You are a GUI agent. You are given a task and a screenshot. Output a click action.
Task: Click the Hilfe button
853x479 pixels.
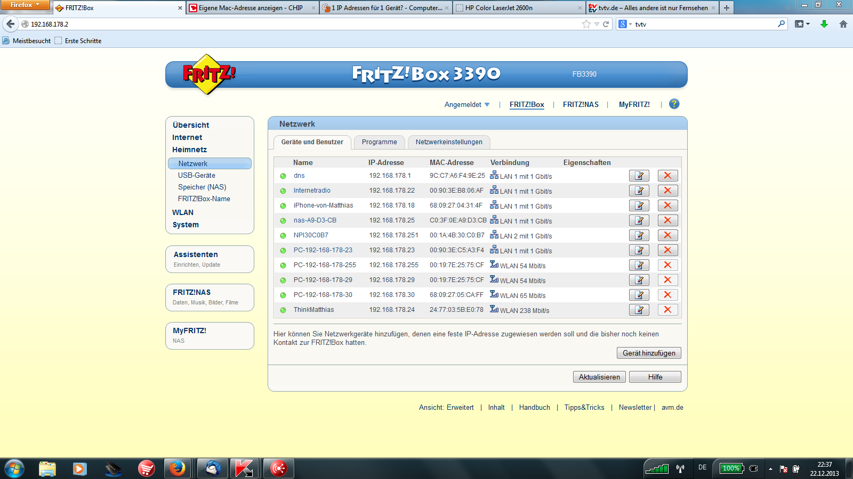click(x=655, y=377)
